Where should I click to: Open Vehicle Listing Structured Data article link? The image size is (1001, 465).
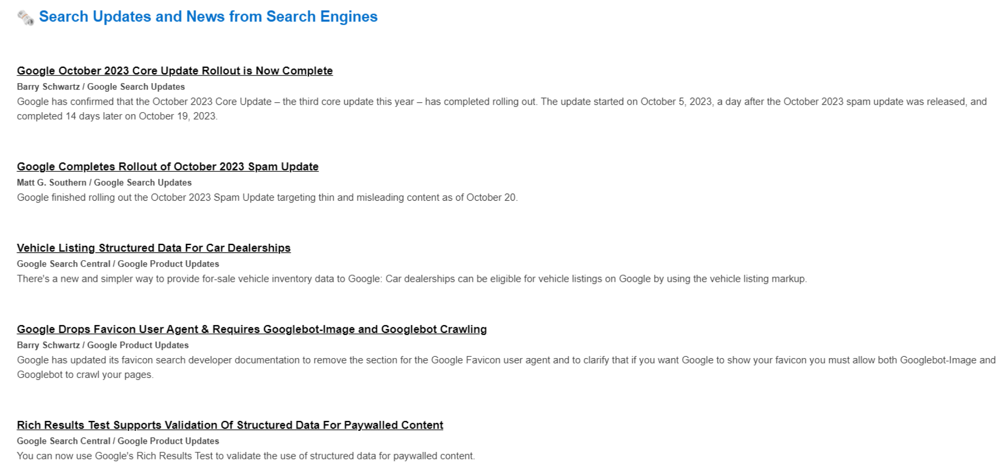[154, 248]
